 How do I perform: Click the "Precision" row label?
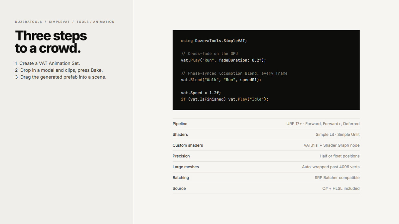181,156
